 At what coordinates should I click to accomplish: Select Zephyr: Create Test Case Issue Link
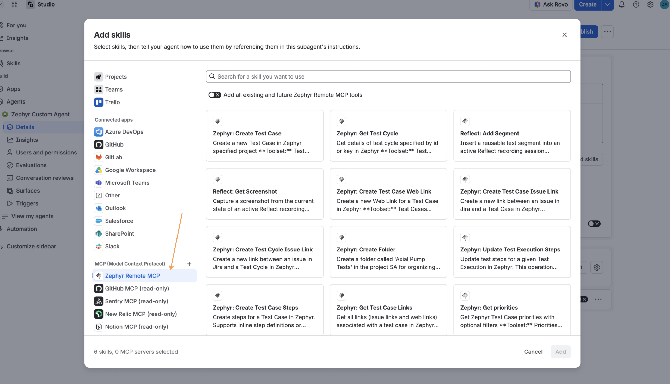click(511, 194)
